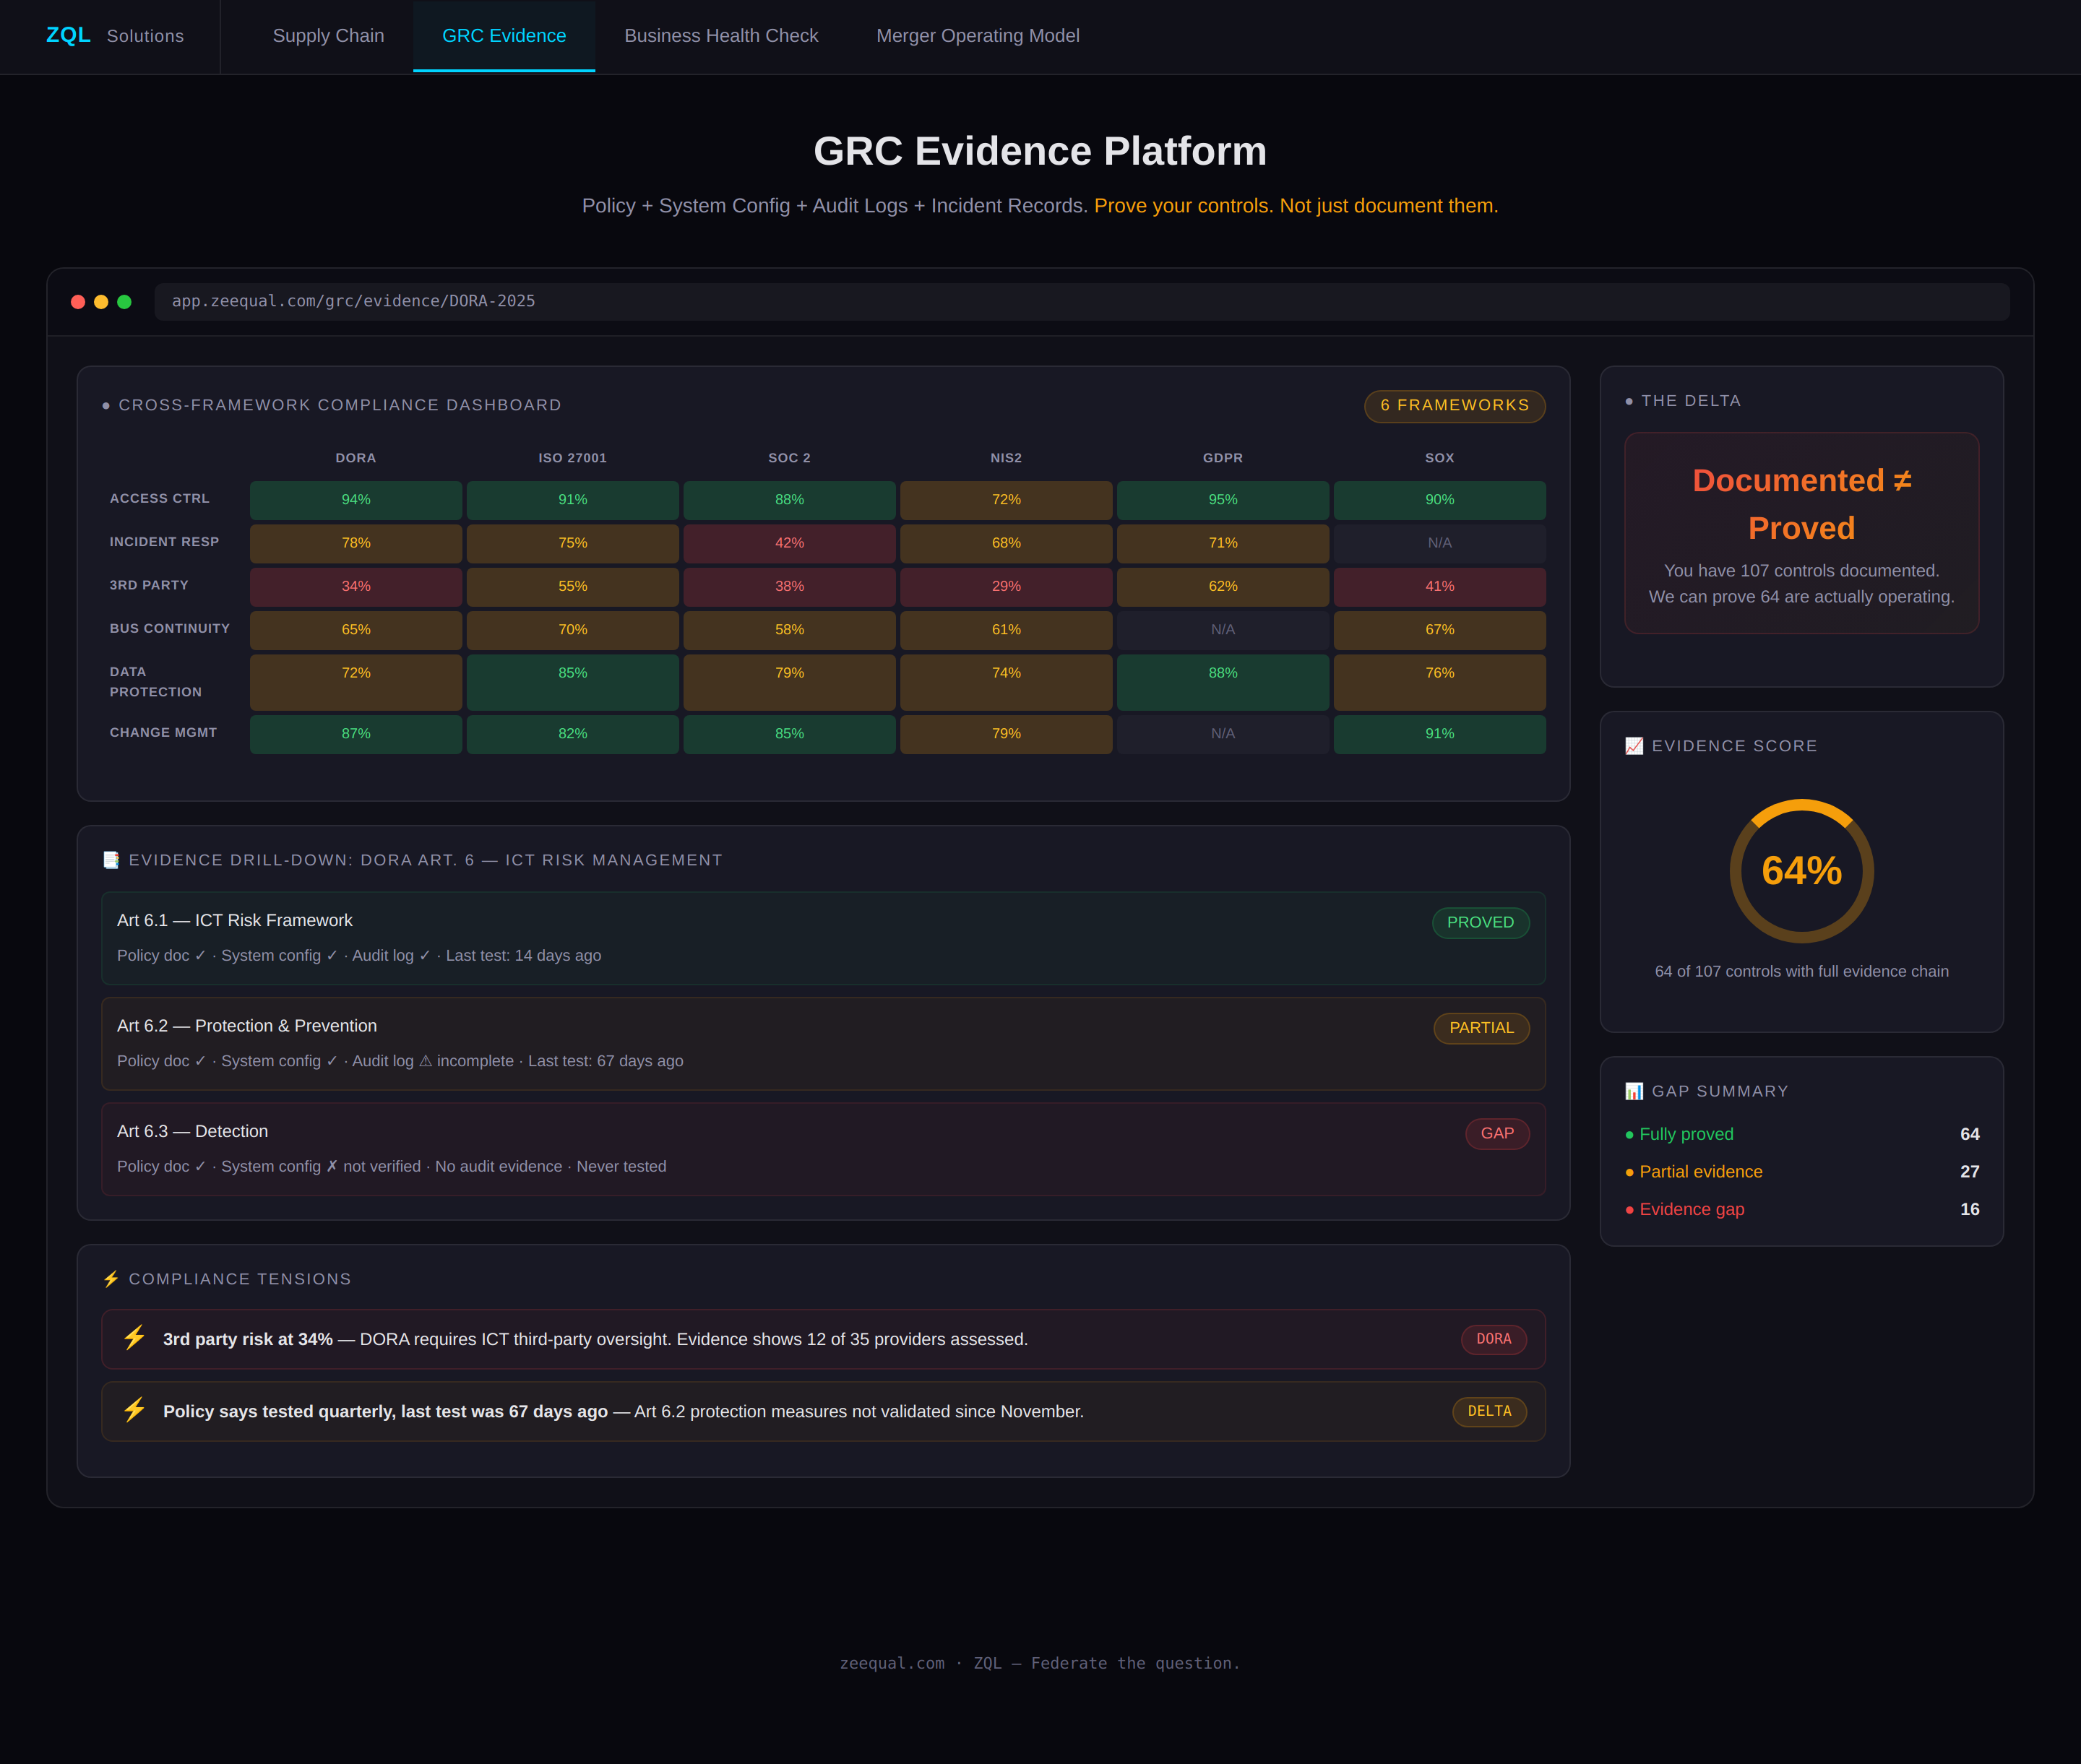Image resolution: width=2081 pixels, height=1764 pixels.
Task: Click the Evidence Drill-Down document icon
Action: (x=111, y=860)
